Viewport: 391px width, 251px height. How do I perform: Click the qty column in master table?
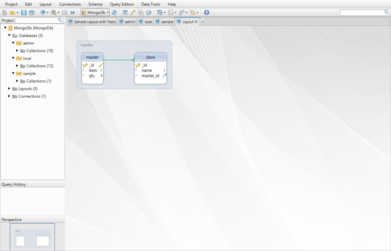[92, 76]
